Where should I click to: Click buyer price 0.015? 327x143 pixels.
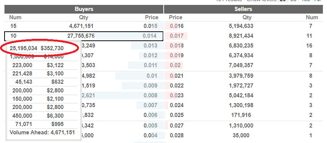click(150, 26)
